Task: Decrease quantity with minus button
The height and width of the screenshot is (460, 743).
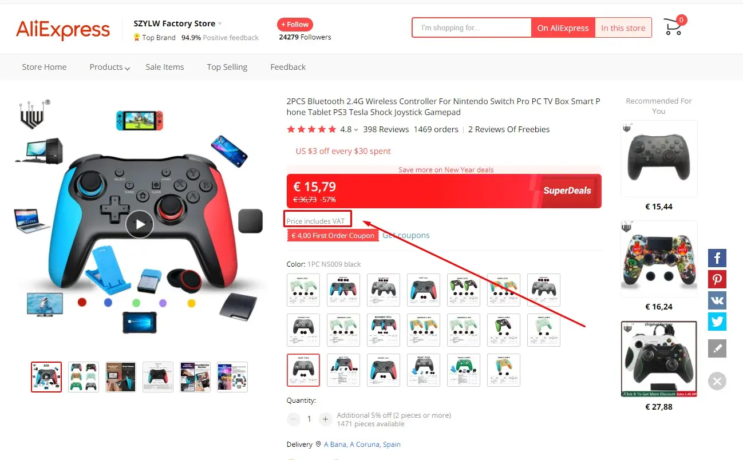Action: coord(294,419)
